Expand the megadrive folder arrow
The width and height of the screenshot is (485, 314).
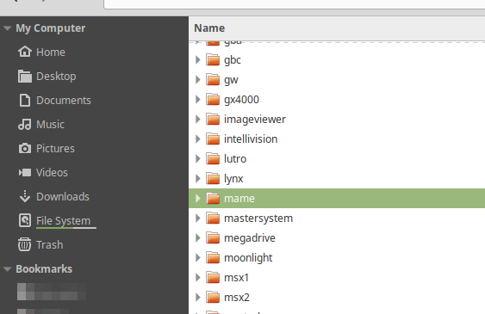(x=198, y=237)
